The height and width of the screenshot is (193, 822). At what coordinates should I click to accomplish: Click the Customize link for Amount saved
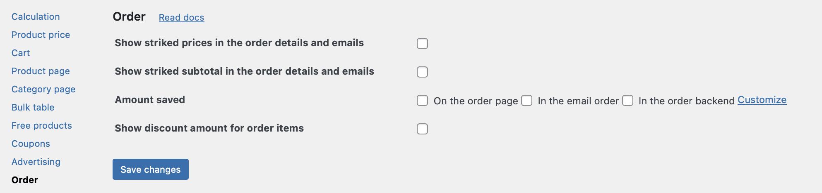click(x=762, y=100)
